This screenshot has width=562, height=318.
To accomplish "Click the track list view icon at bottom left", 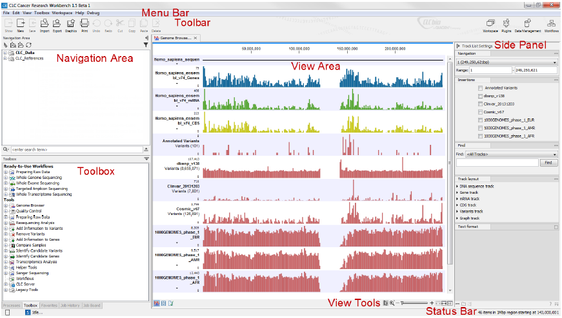I will [157, 303].
